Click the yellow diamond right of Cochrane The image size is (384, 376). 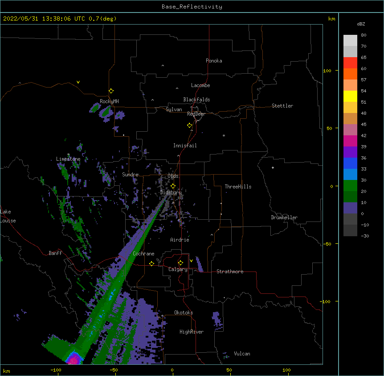(x=151, y=264)
